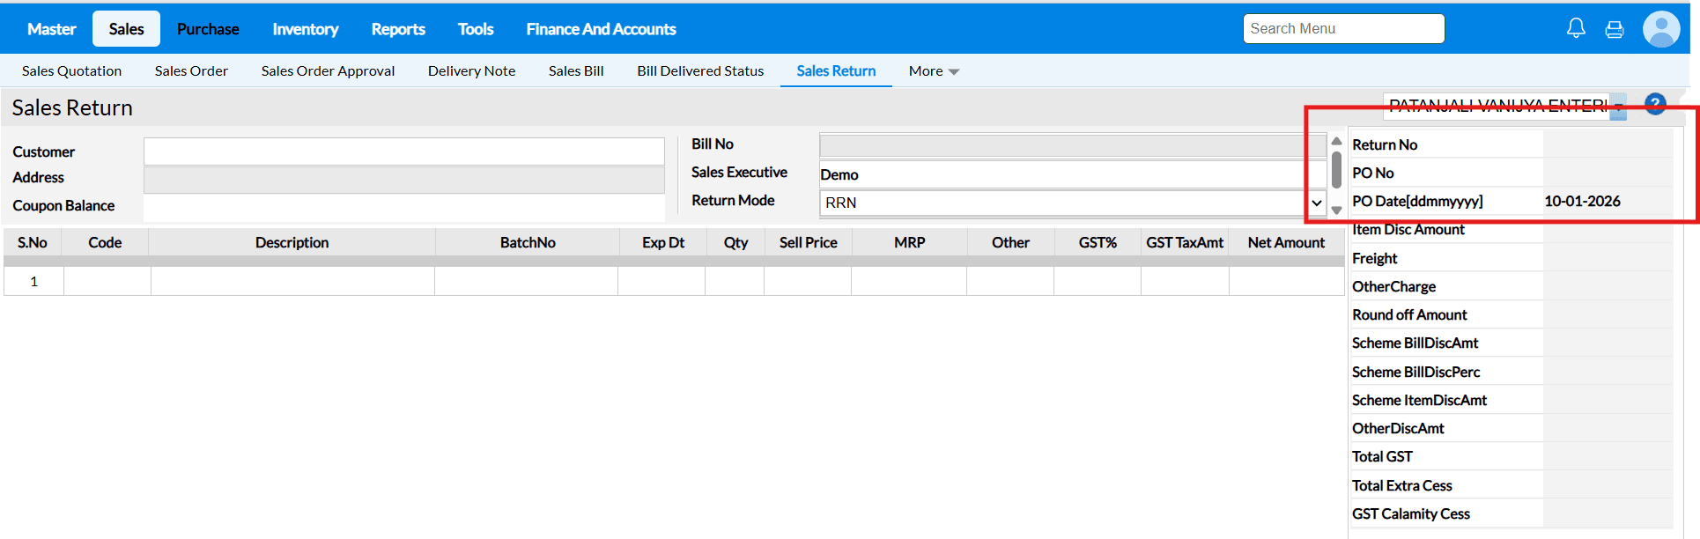This screenshot has height=539, width=1700.
Task: Click the Search Menu box
Action: [x=1343, y=29]
